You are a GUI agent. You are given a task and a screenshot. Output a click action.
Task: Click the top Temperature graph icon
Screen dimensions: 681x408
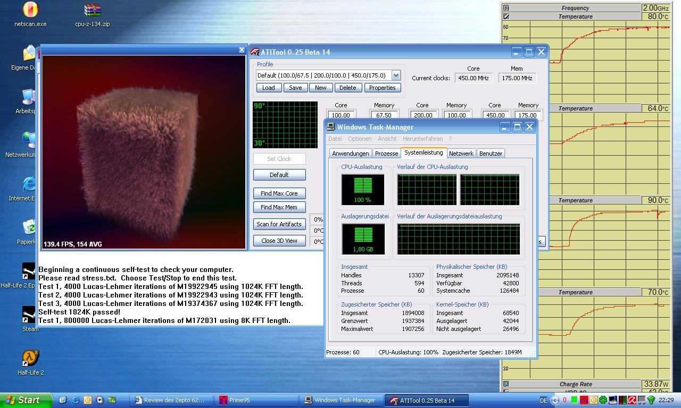[x=506, y=16]
